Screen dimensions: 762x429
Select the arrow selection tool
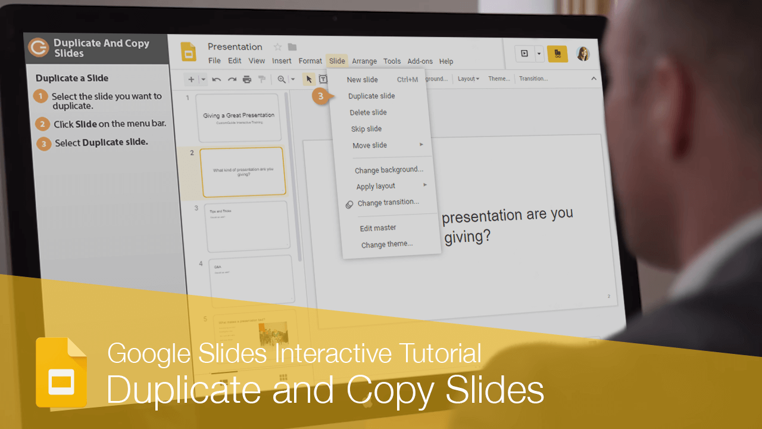308,79
